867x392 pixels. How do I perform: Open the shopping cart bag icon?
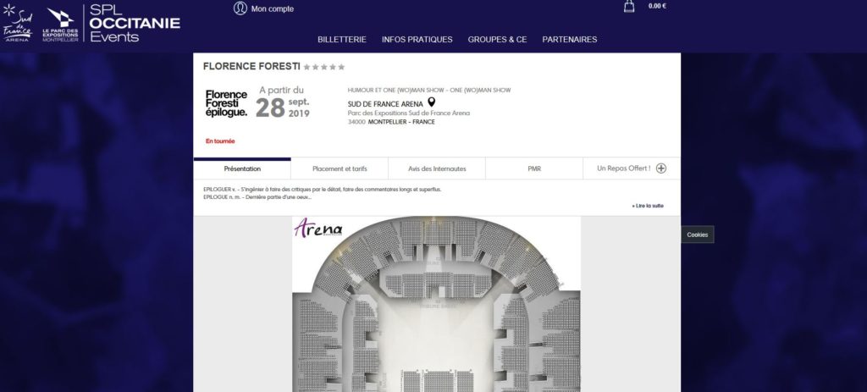pos(629,6)
